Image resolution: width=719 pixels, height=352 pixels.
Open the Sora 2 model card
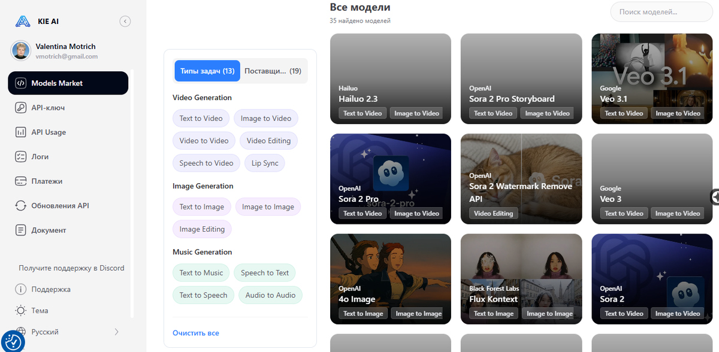tap(652, 279)
